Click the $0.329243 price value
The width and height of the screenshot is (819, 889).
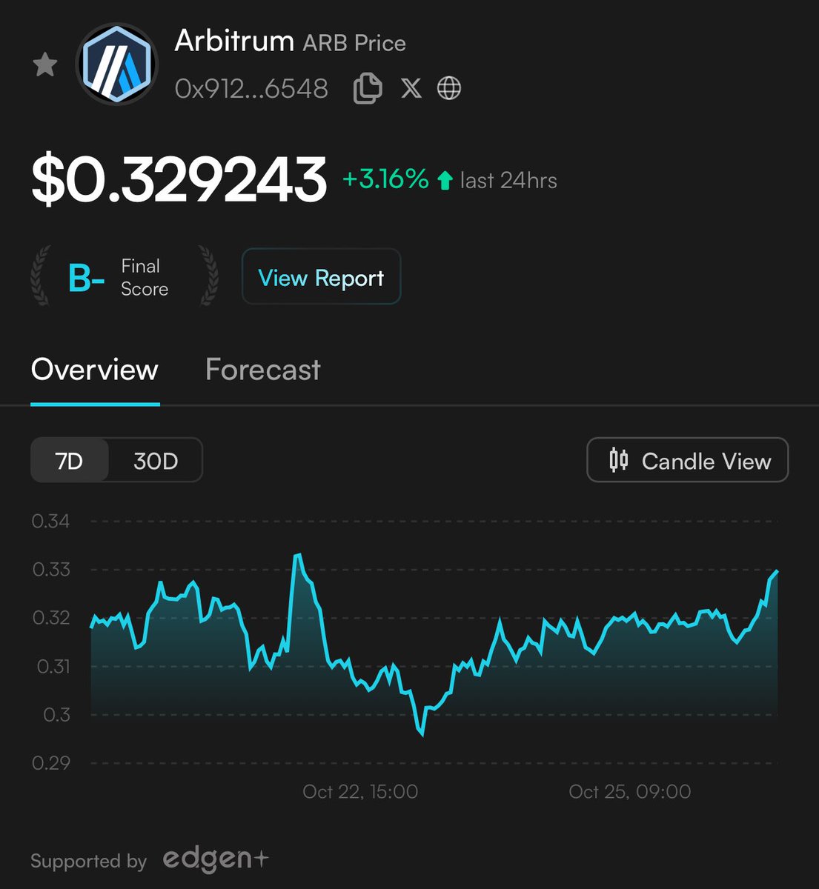pos(179,180)
